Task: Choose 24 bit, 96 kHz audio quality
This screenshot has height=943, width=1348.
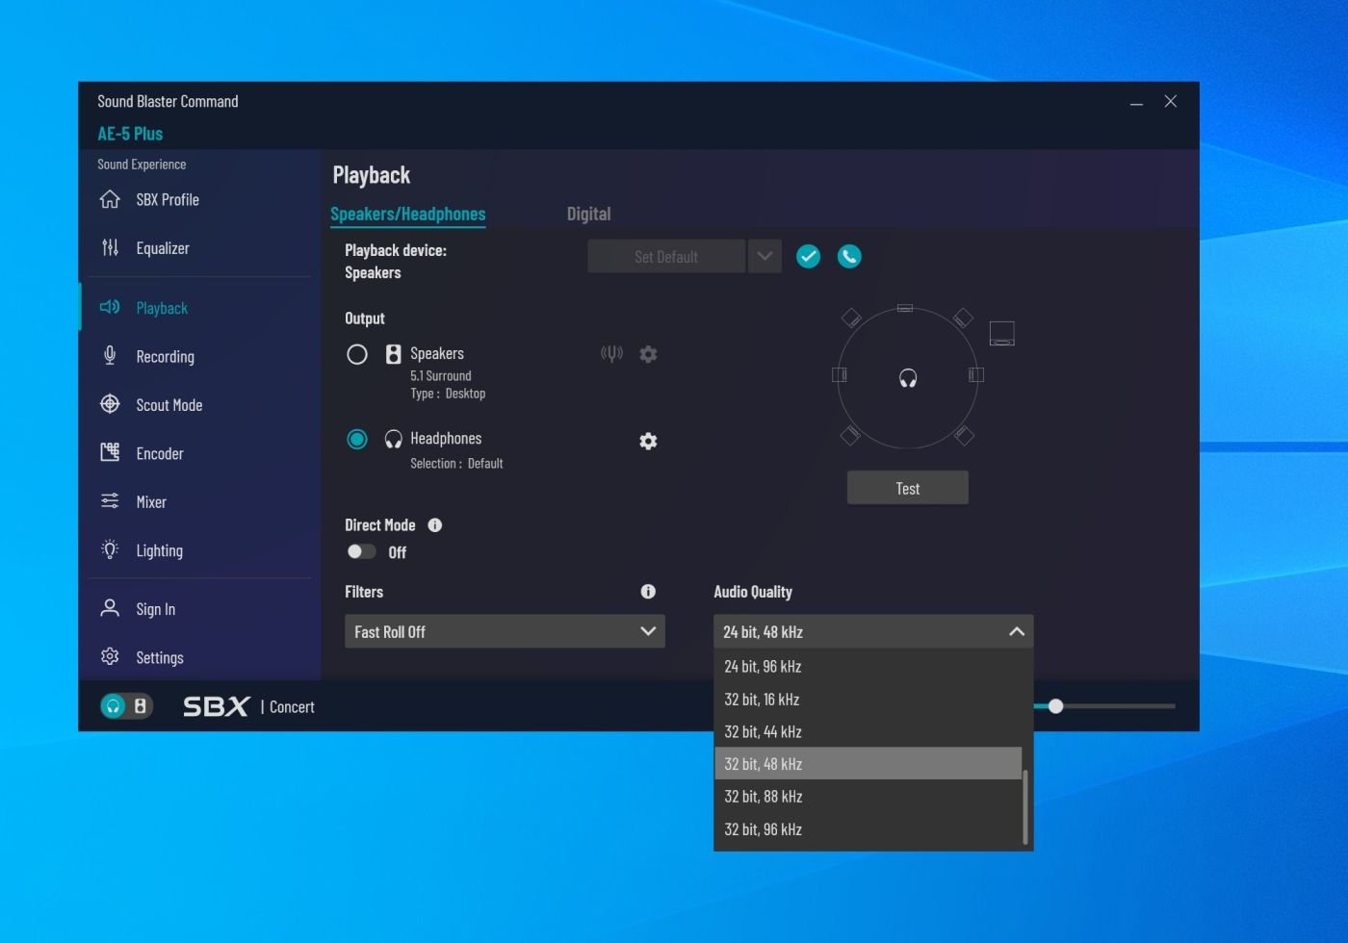Action: [x=868, y=666]
